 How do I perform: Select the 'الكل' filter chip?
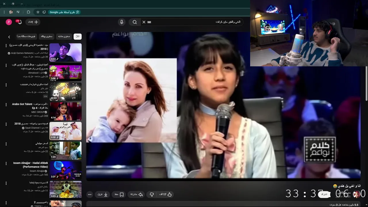tap(78, 37)
